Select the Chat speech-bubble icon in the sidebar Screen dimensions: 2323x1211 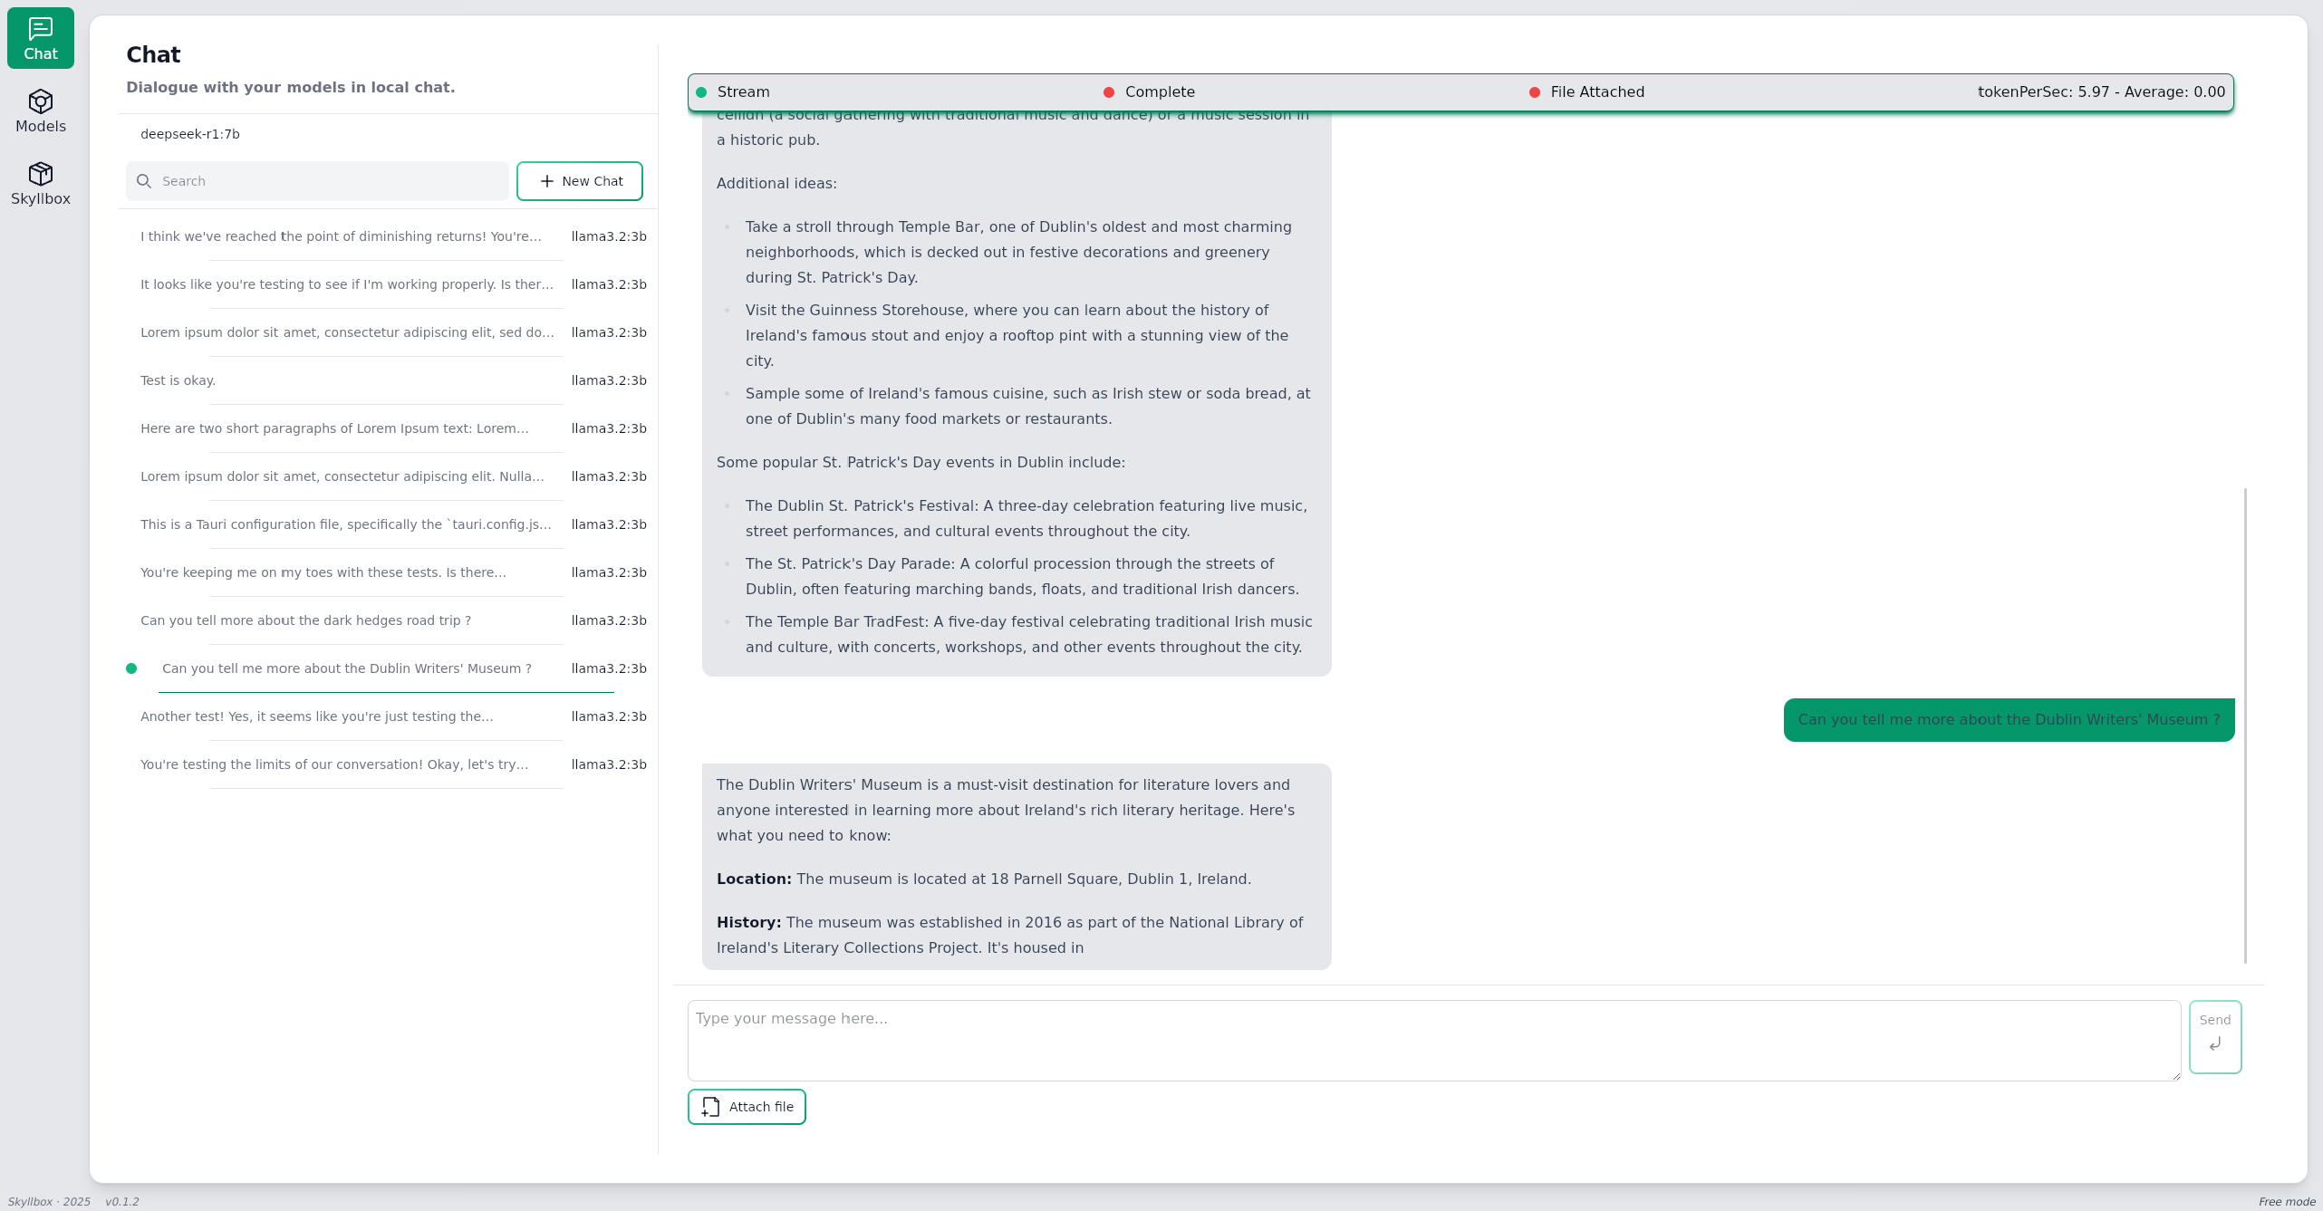[x=40, y=29]
